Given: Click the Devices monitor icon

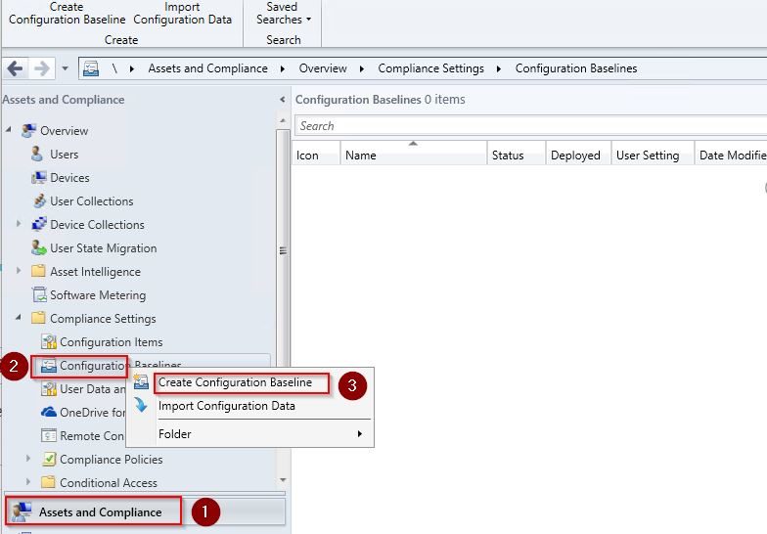Looking at the screenshot, I should (x=39, y=178).
